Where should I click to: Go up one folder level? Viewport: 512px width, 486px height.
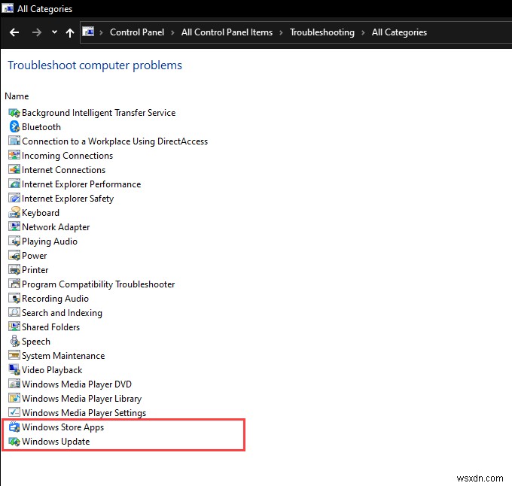pos(70,32)
